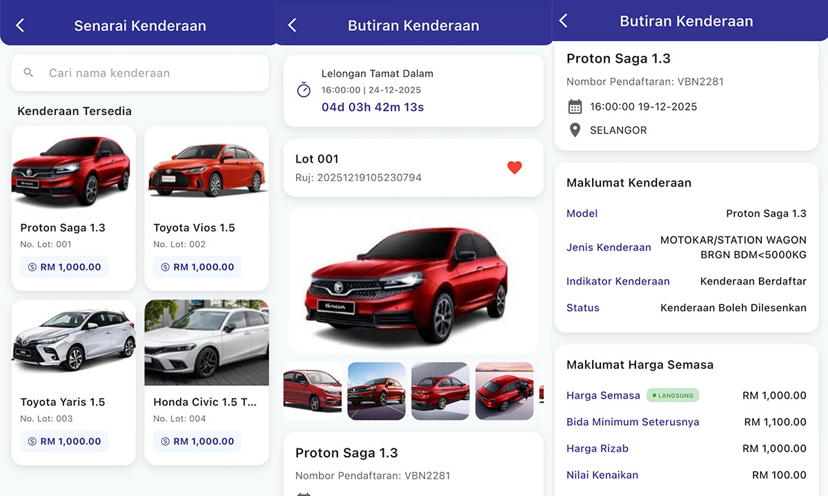This screenshot has width=828, height=496.
Task: Click the 'Maklumat Kenderaan' heading
Action: 629,183
